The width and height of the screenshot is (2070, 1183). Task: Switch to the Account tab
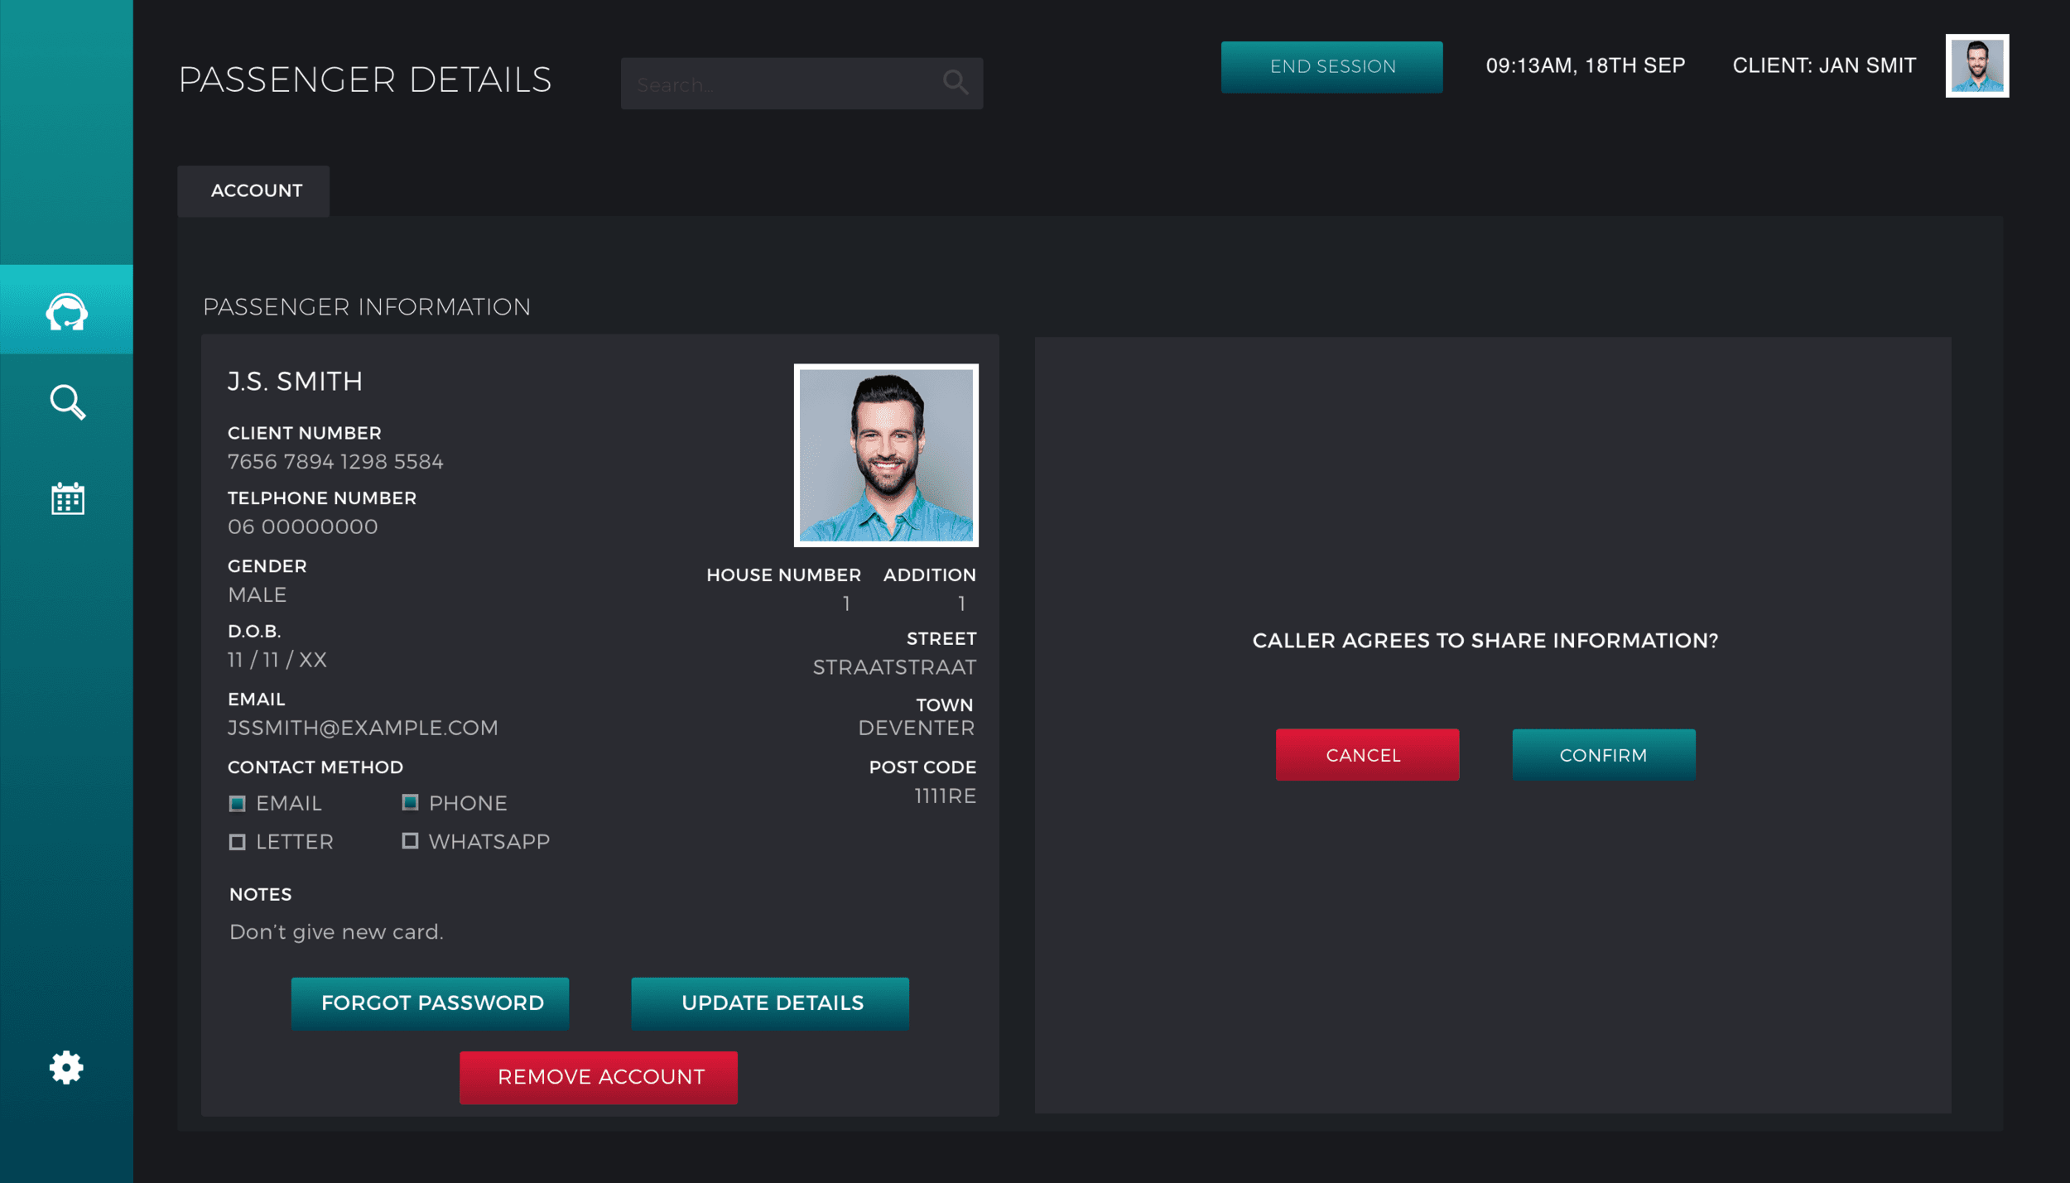point(256,191)
